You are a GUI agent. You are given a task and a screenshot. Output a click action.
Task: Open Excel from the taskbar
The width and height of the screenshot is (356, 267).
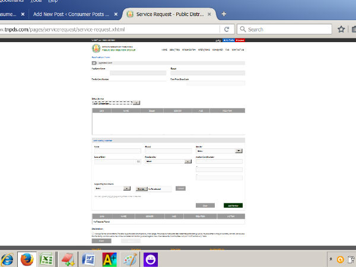click(46, 259)
